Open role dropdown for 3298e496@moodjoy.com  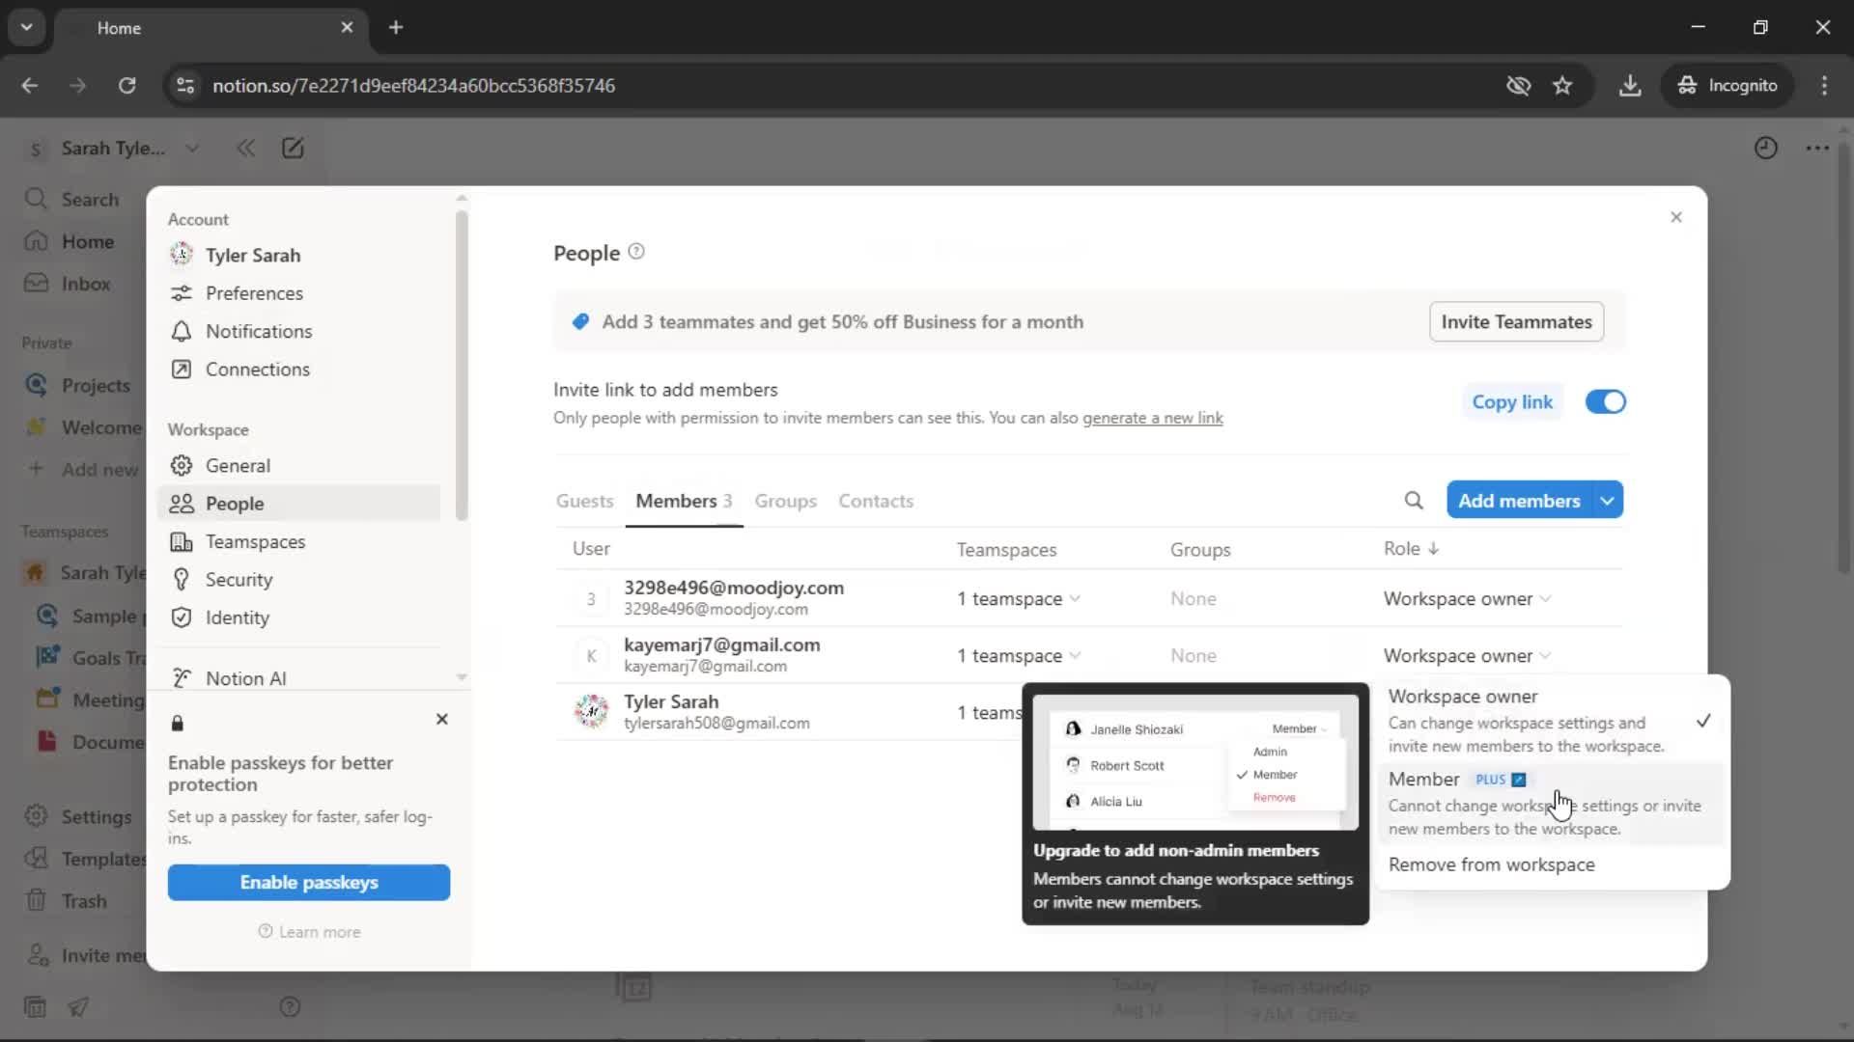coord(1467,599)
